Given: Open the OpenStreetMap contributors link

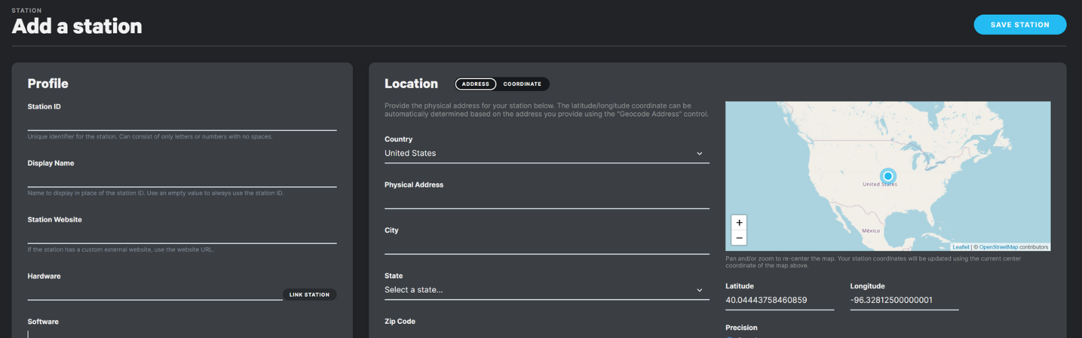Looking at the screenshot, I should point(998,247).
